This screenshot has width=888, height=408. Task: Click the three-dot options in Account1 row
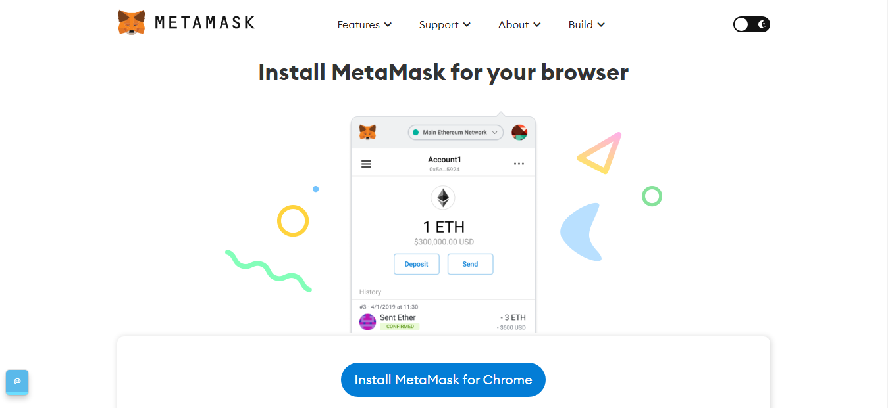pyautogui.click(x=519, y=164)
